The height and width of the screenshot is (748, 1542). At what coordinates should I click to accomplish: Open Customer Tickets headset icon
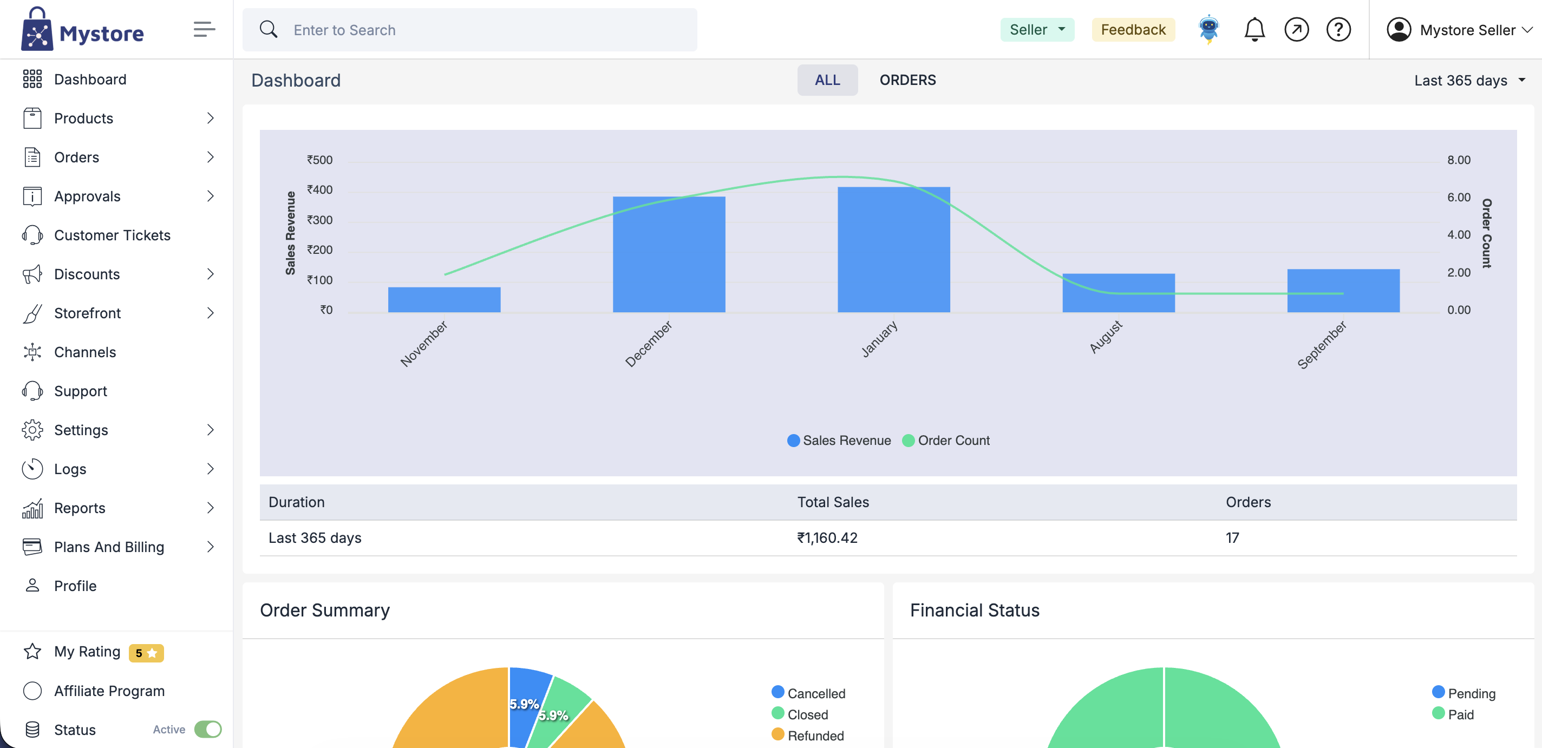tap(32, 235)
